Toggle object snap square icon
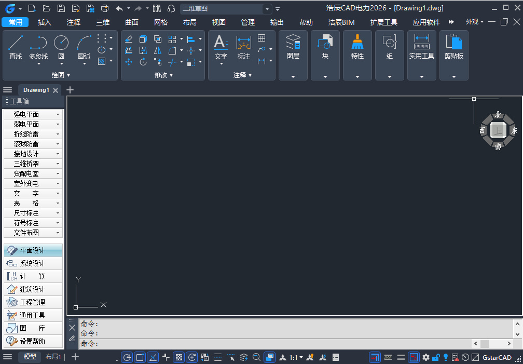The width and height of the screenshot is (523, 364). pyautogui.click(x=140, y=357)
